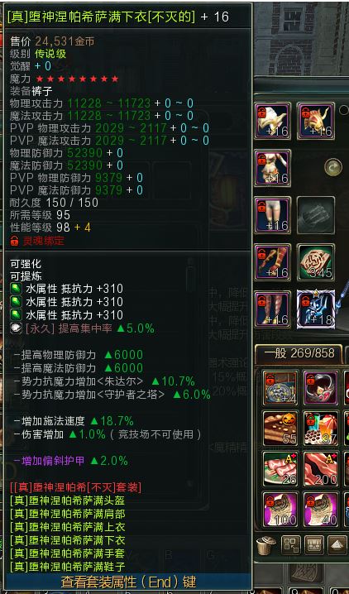Click the pyramid pile icon in bottom bar

pyautogui.click(x=337, y=545)
